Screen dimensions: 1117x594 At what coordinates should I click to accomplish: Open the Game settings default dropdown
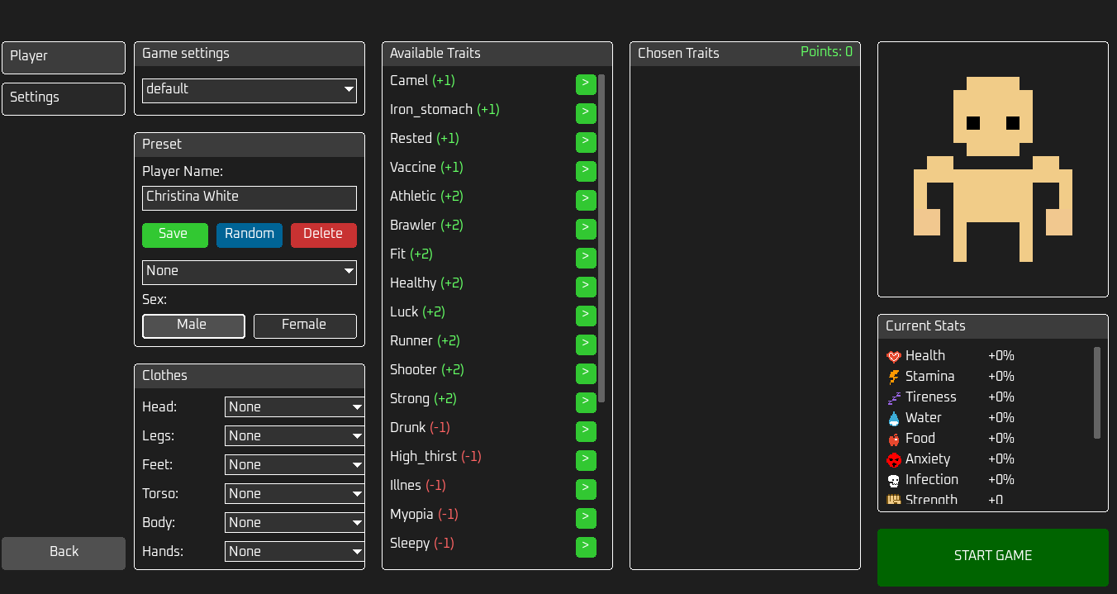pyautogui.click(x=250, y=90)
